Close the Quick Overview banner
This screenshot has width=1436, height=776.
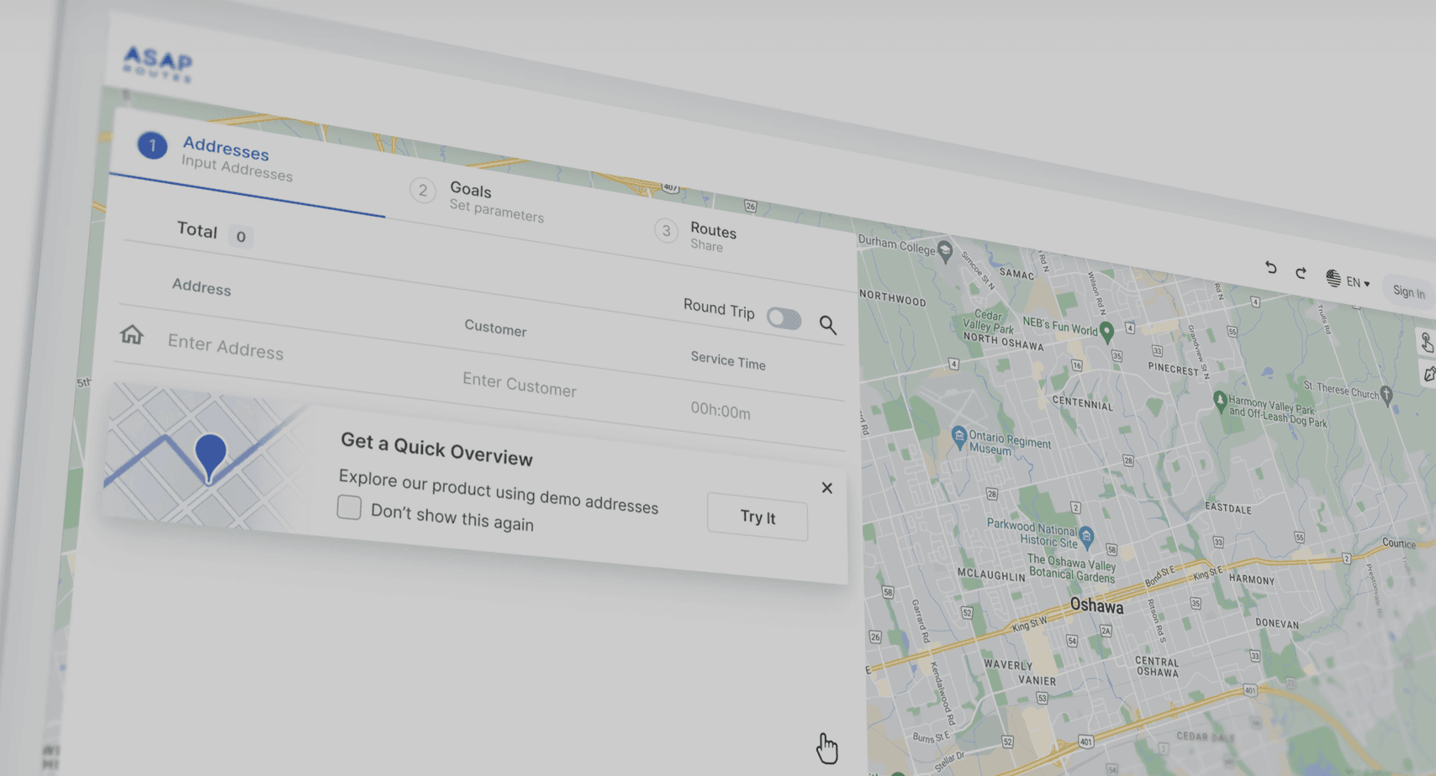tap(826, 488)
